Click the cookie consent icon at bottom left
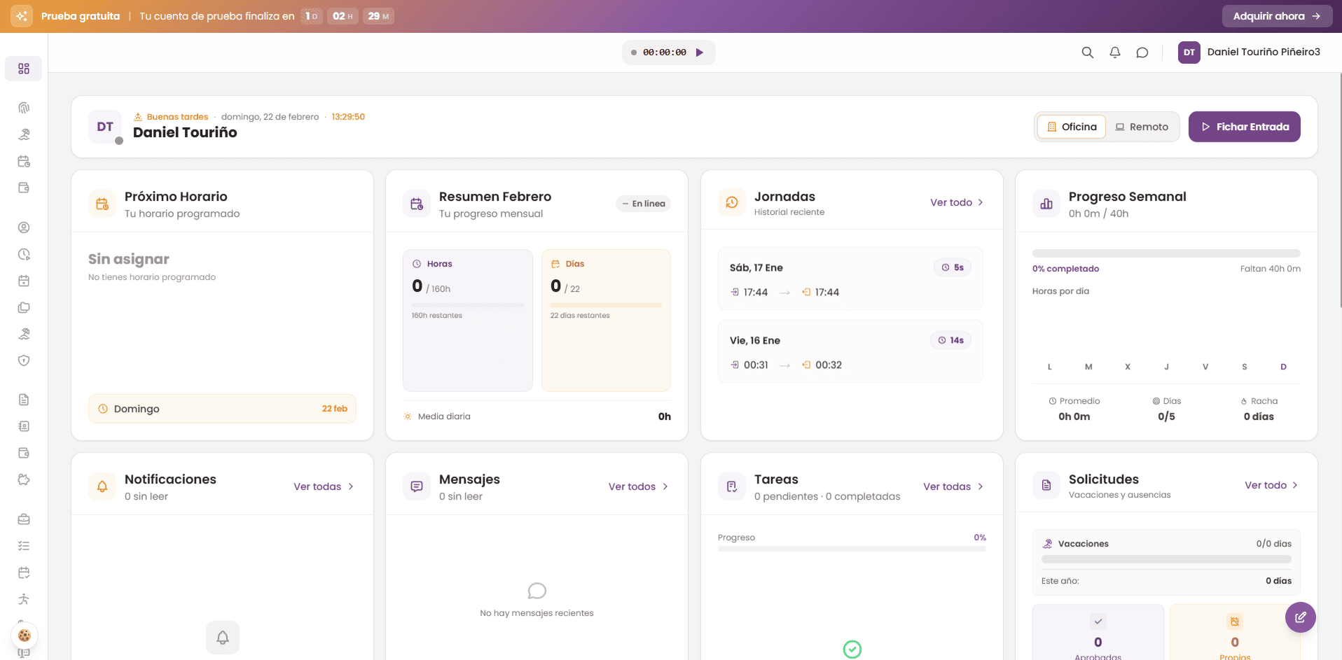The width and height of the screenshot is (1342, 660). coord(25,635)
